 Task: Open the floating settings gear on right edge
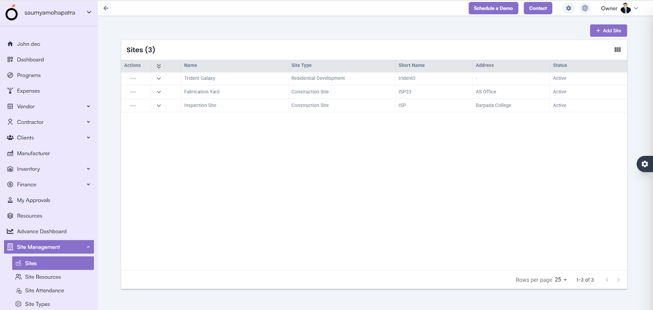(645, 164)
